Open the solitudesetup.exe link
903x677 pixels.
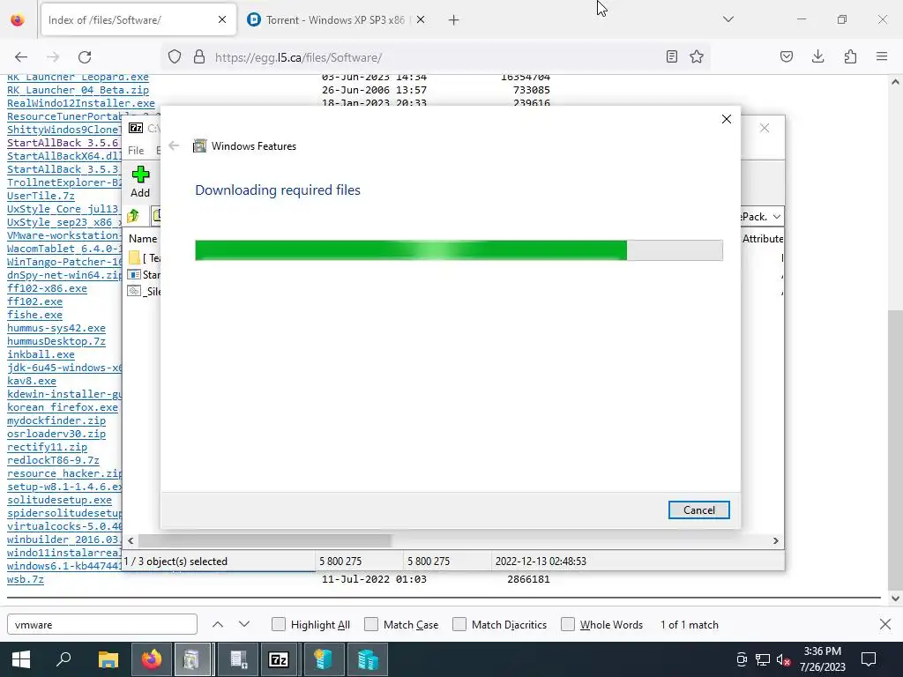pyautogui.click(x=59, y=500)
